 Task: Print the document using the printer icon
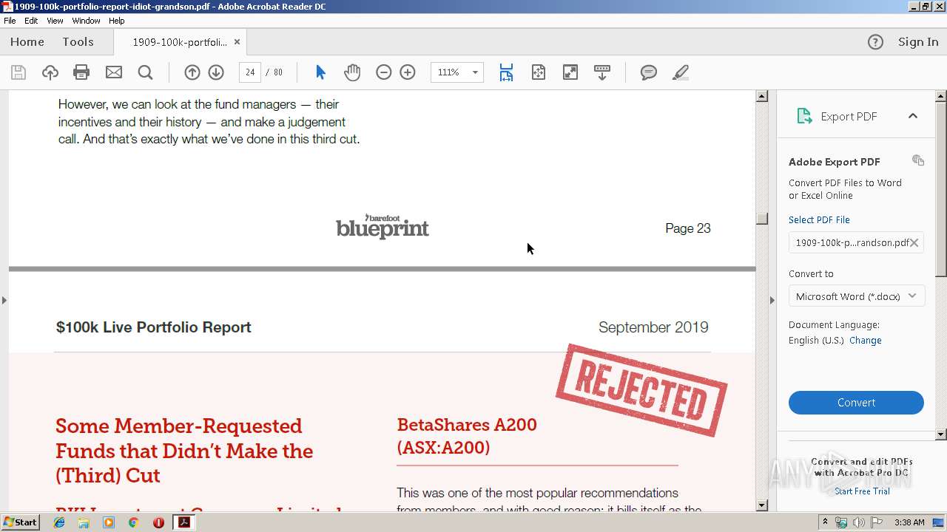click(81, 72)
